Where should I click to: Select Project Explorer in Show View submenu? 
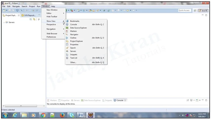point(86,41)
